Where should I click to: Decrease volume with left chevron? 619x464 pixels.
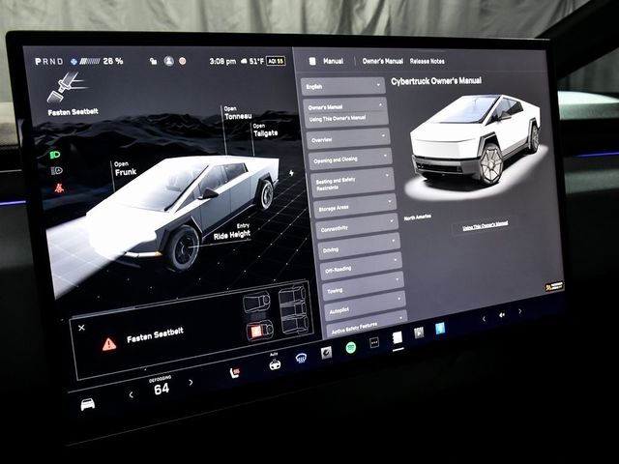[x=484, y=319]
